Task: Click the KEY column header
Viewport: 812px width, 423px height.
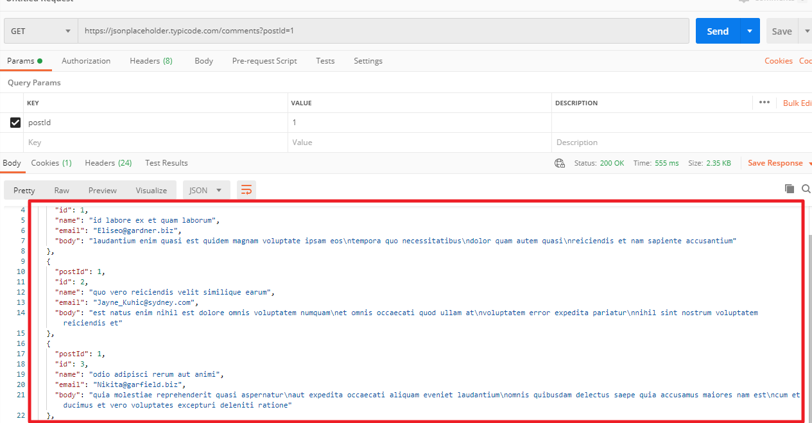Action: point(33,103)
